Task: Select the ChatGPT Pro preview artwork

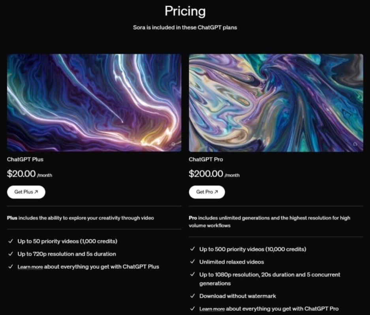Action: point(276,103)
